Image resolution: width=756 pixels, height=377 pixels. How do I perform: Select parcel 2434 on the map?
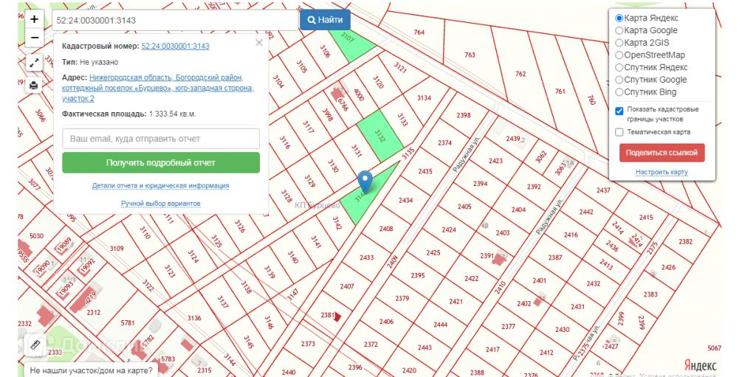coord(405,200)
